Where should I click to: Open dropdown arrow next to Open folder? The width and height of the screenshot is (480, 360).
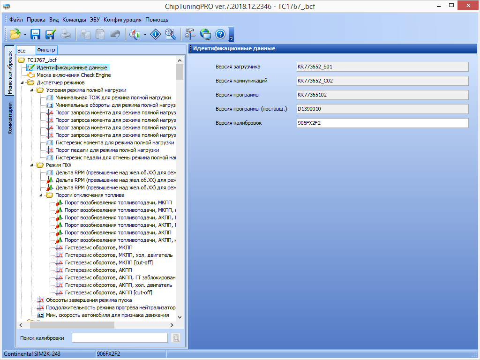(25, 35)
